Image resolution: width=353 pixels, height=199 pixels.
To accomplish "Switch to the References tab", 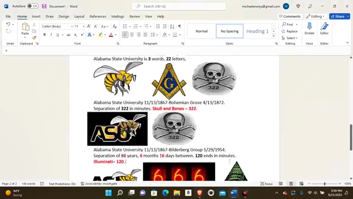I will (x=98, y=16).
